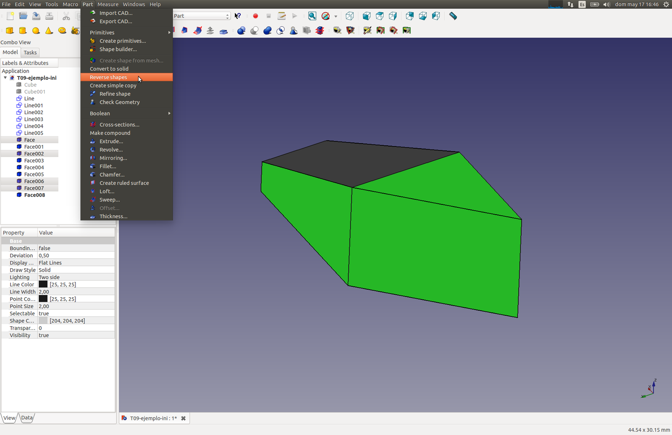Click the Open Document folder icon
672x435 pixels.
click(x=23, y=16)
